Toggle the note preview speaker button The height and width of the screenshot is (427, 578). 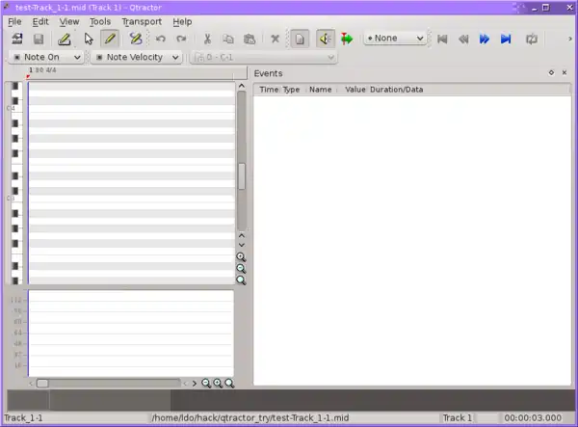click(325, 40)
